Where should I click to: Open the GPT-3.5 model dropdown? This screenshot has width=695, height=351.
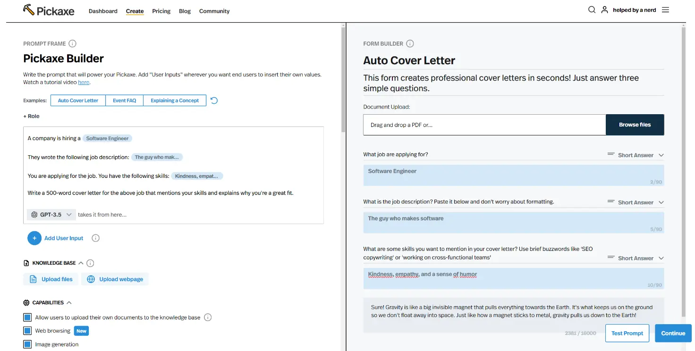point(51,215)
